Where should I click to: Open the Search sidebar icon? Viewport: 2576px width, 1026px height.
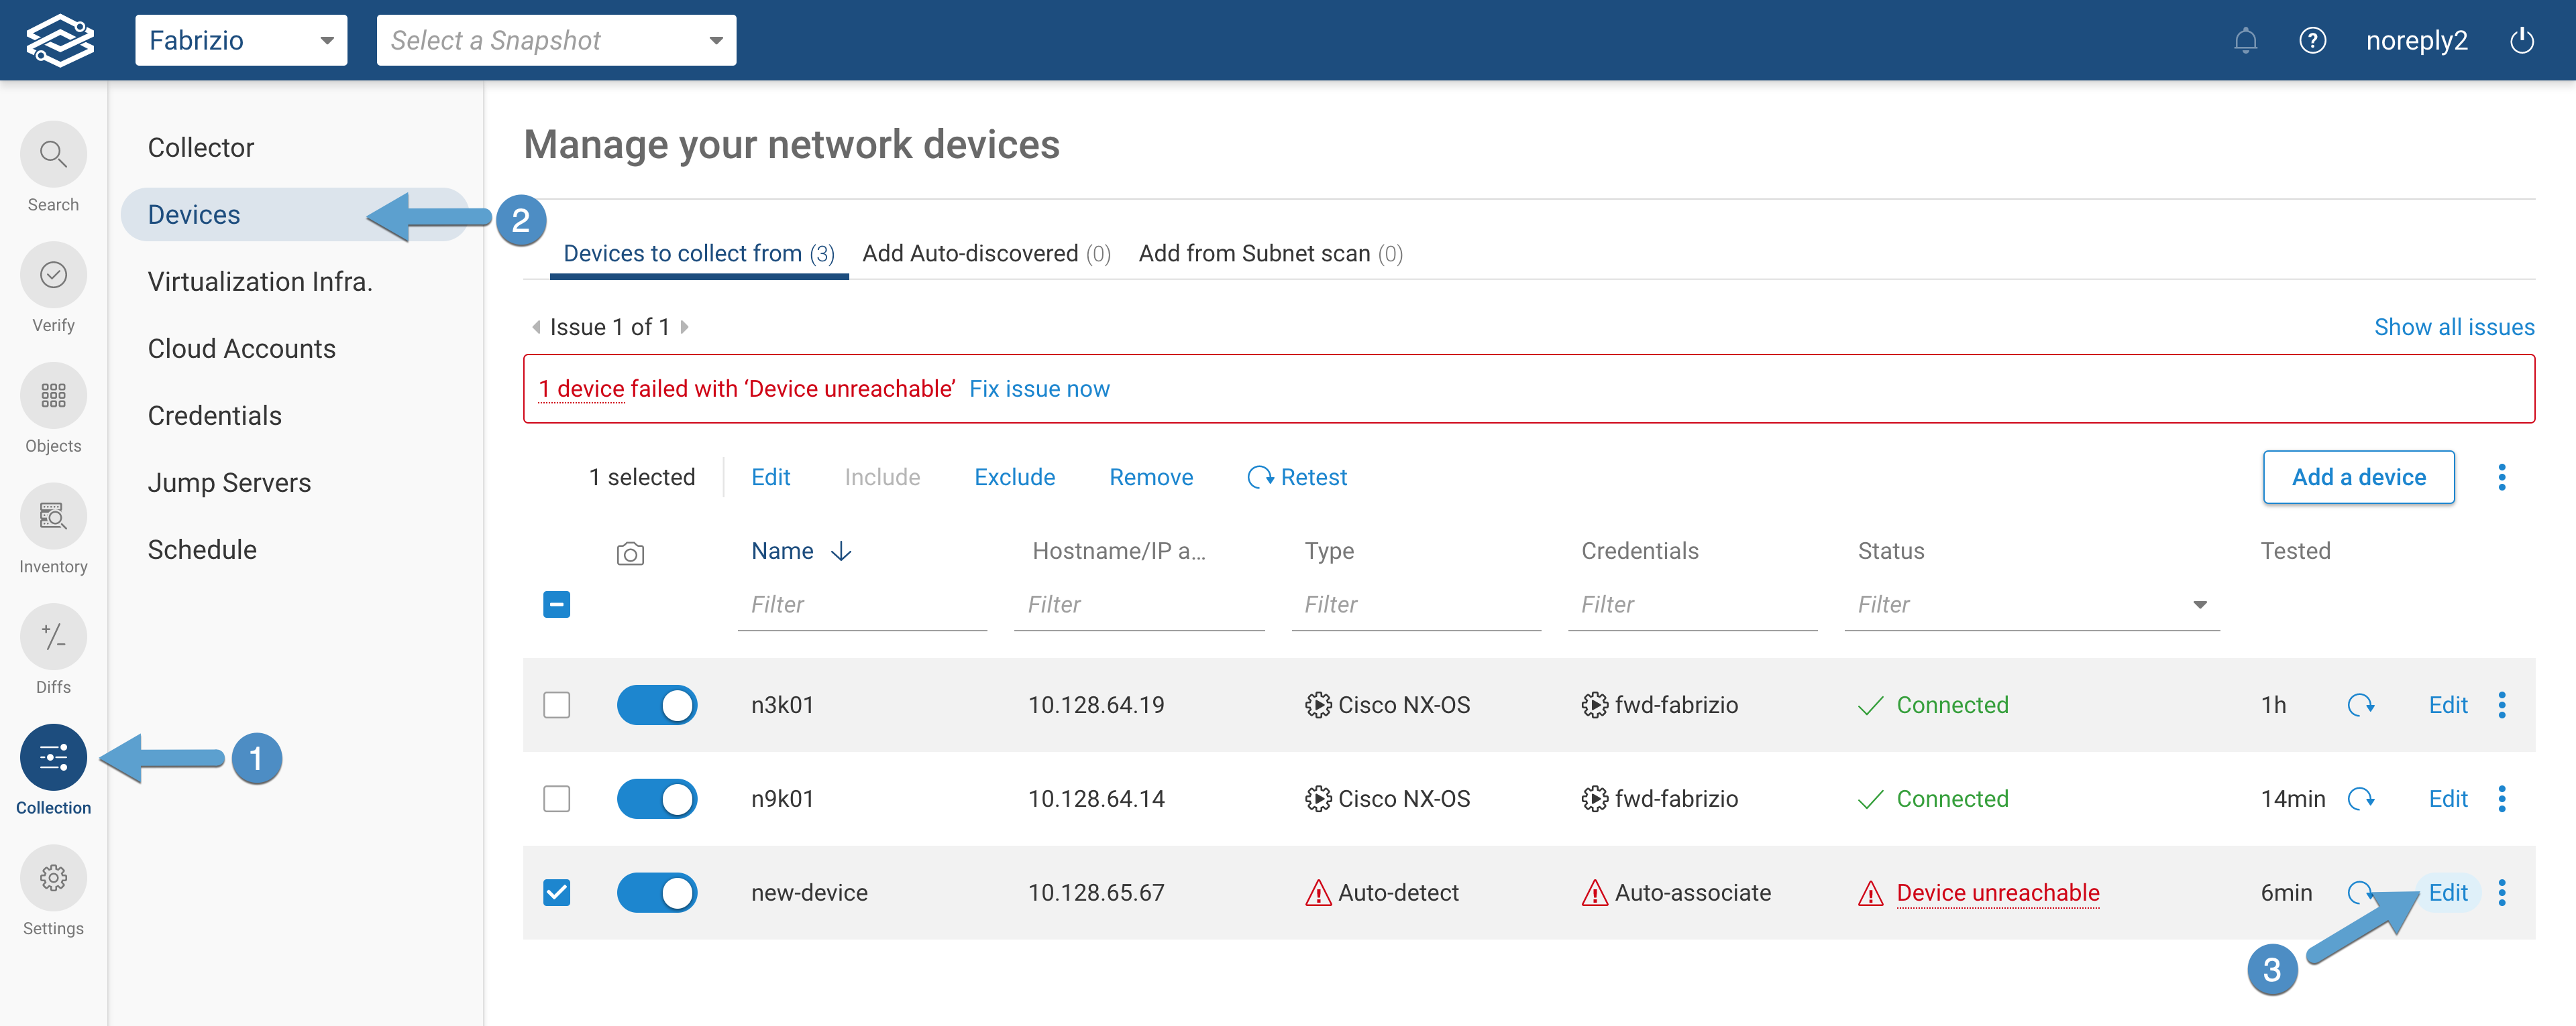(x=53, y=155)
